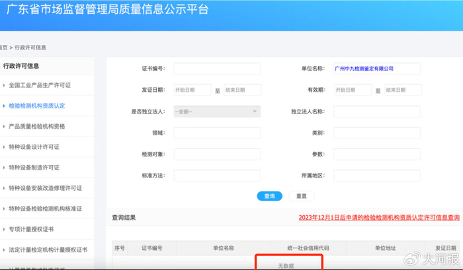
Task: Click the 证书编号 column header
Action: point(151,248)
